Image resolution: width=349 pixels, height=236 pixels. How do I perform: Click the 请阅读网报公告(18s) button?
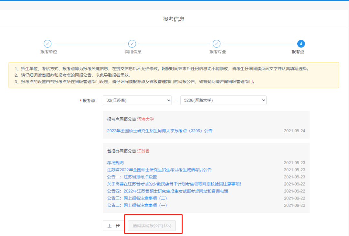click(x=152, y=226)
